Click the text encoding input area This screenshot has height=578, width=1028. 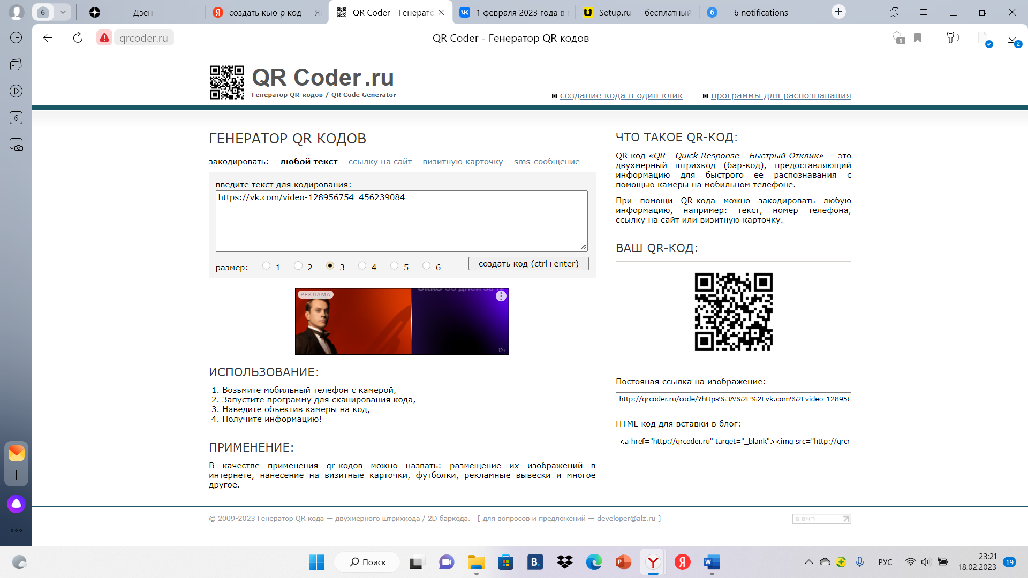point(402,220)
